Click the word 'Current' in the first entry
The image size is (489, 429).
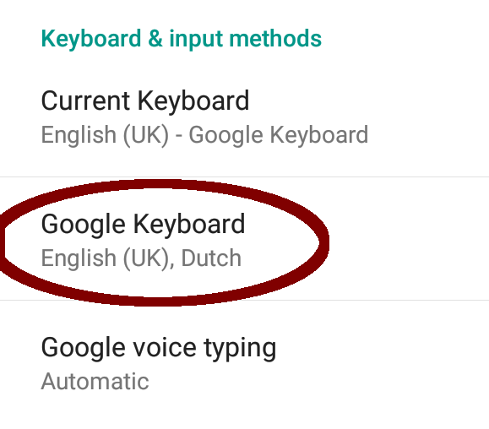coord(85,100)
